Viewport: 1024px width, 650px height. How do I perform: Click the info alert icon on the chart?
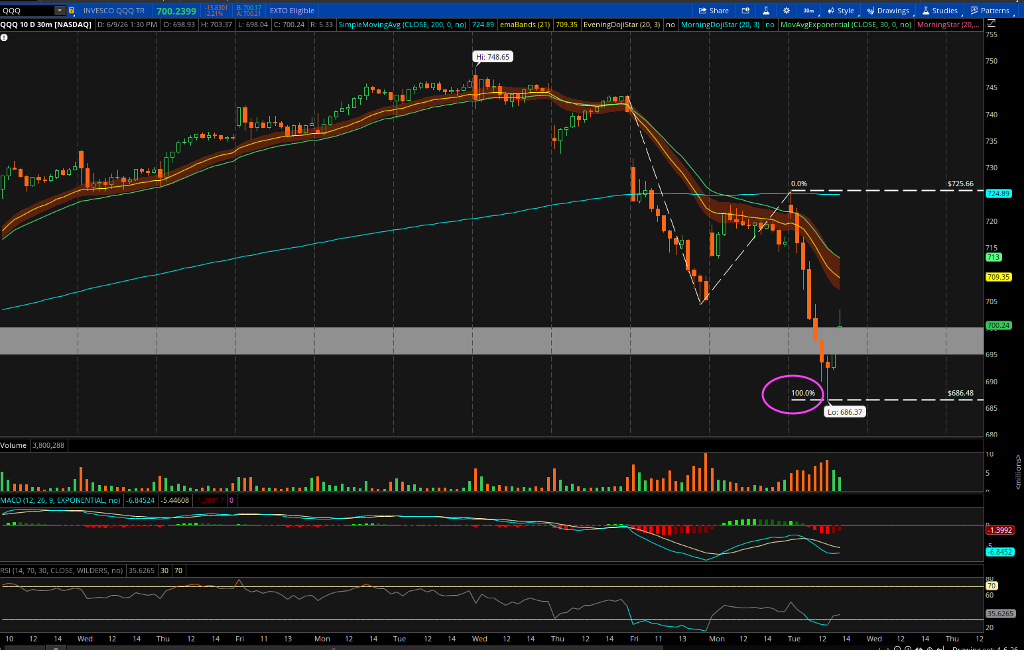(4, 38)
